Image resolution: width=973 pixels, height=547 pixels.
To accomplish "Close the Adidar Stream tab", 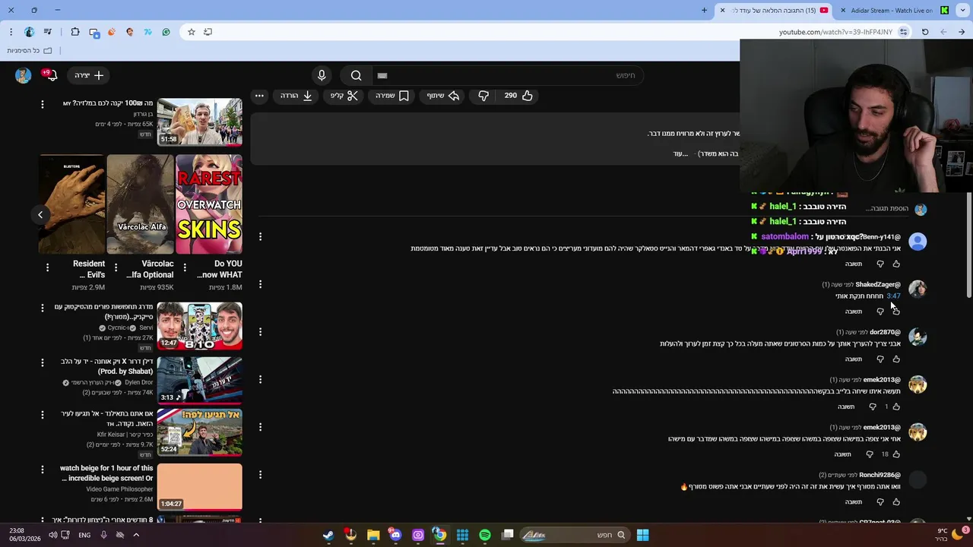I will point(843,11).
